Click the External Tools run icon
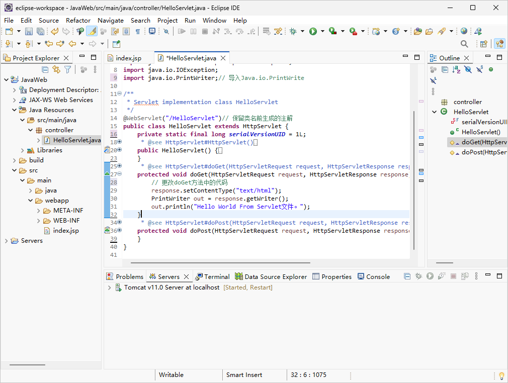 pos(353,31)
